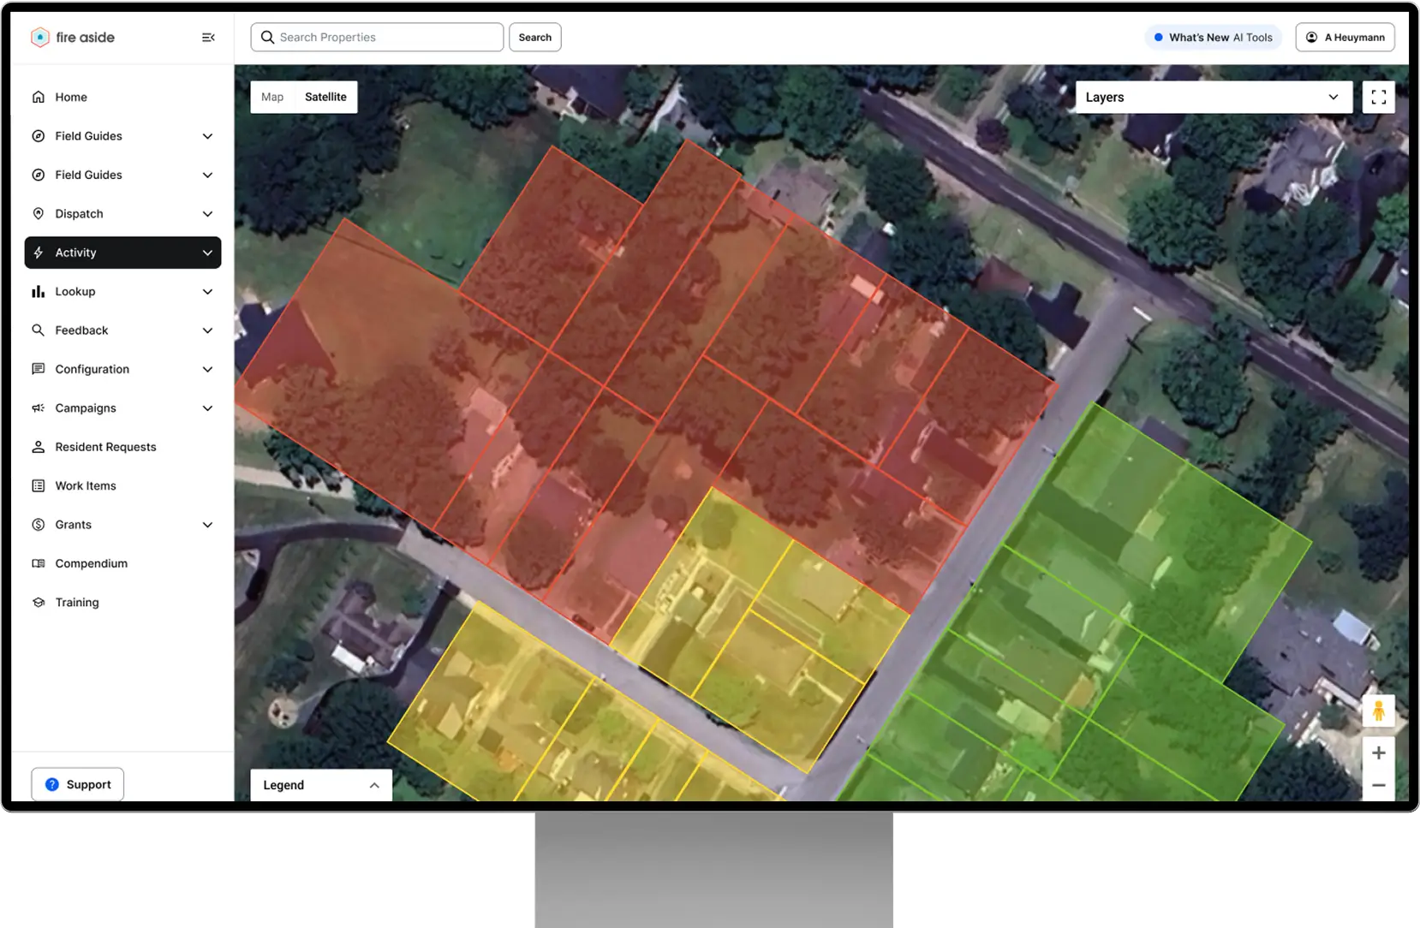Click the blue dot by What's New
Image resolution: width=1420 pixels, height=928 pixels.
pyautogui.click(x=1158, y=38)
